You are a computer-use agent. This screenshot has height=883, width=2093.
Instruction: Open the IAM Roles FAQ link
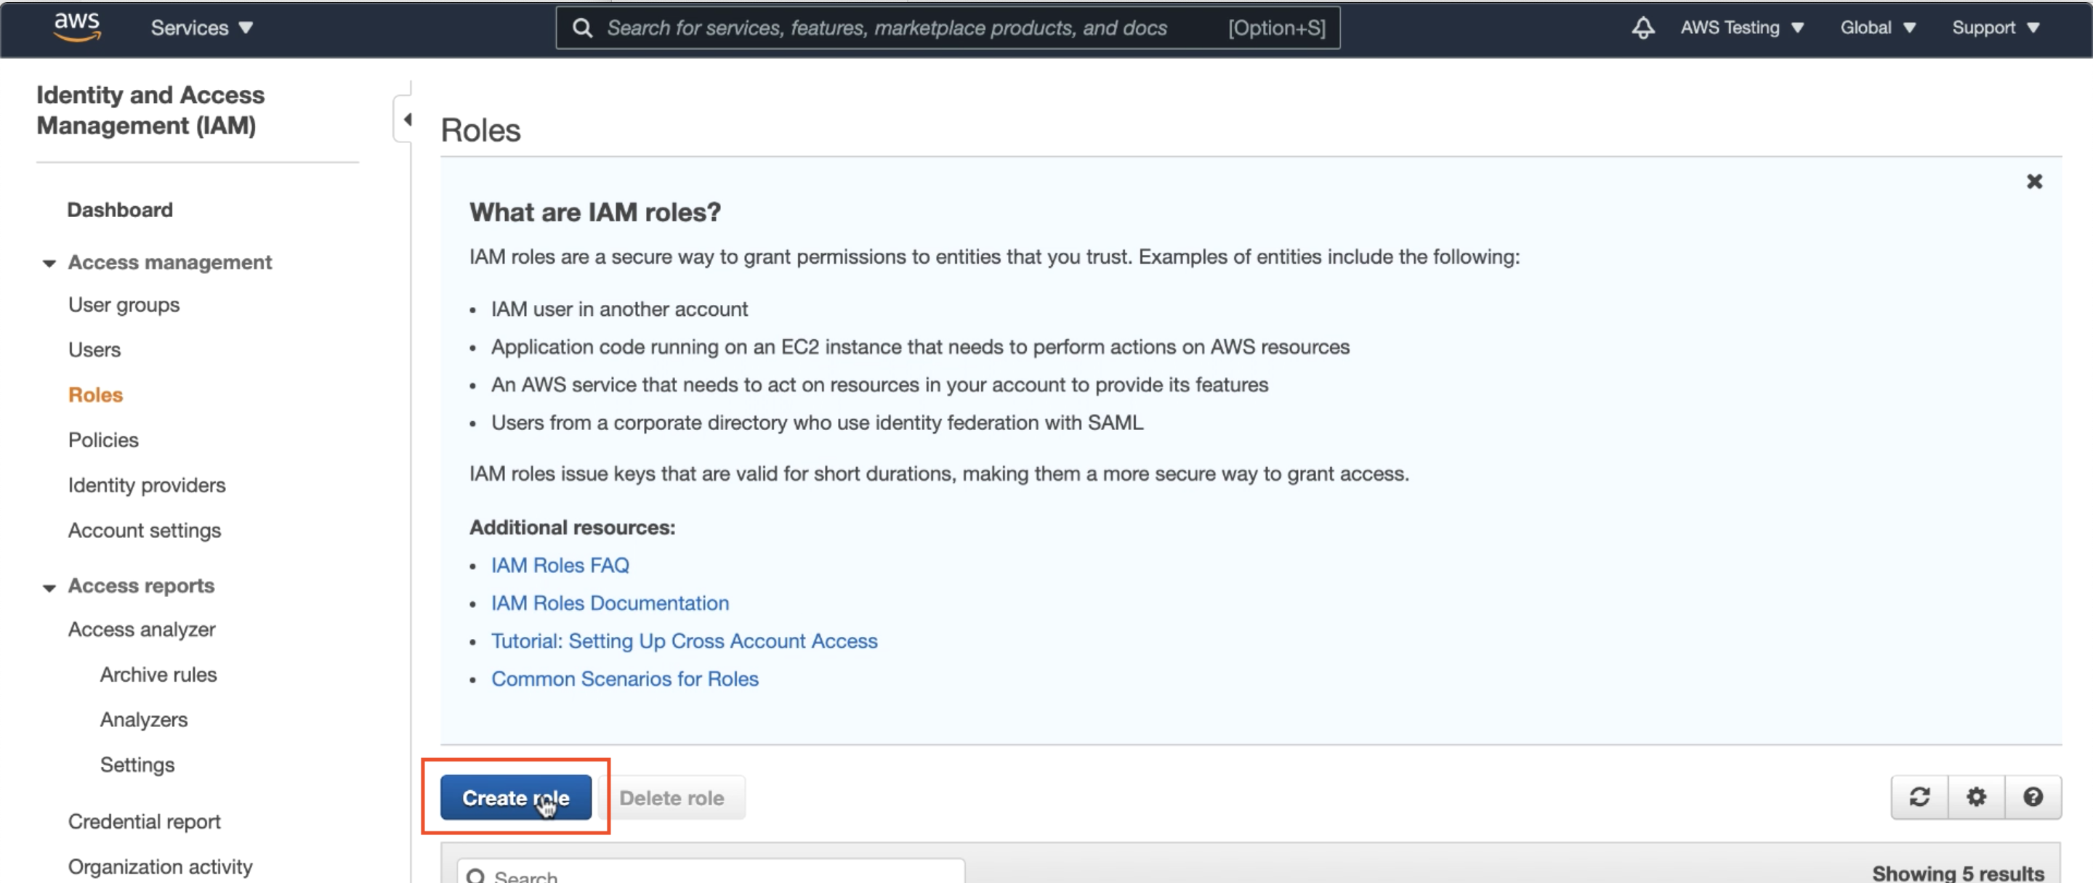(x=560, y=565)
